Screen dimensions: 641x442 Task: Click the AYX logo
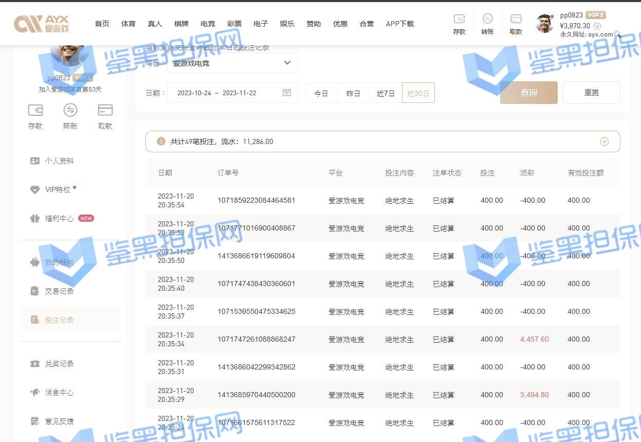(x=41, y=24)
